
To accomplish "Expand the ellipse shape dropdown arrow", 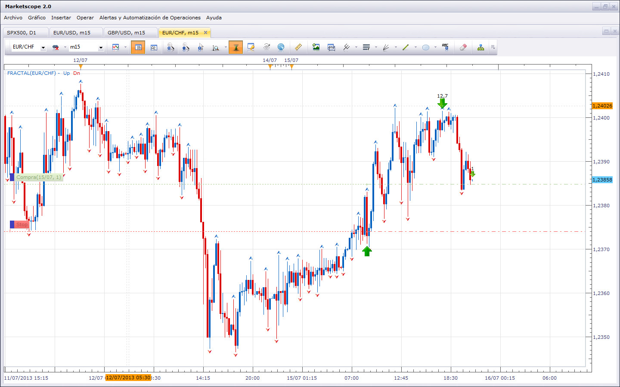I will (x=435, y=47).
